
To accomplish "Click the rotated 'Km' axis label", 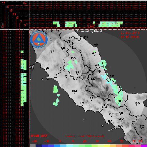I will (x=3, y=25).
